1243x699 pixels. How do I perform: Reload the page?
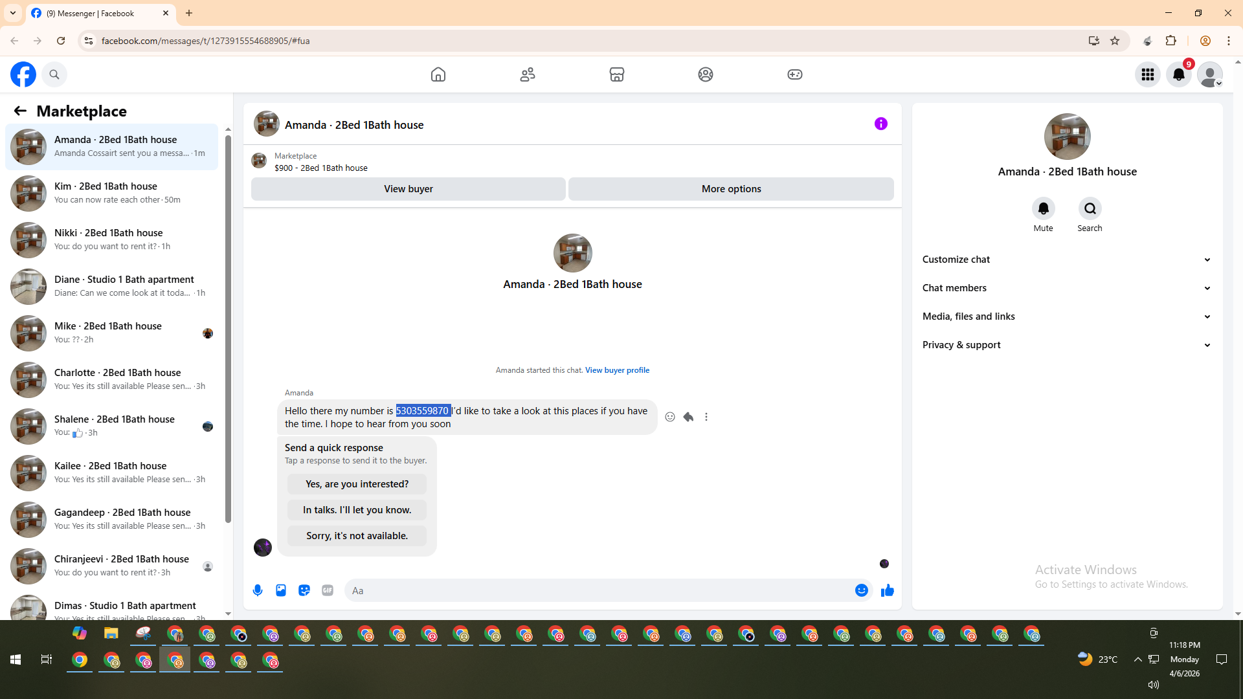tap(61, 41)
